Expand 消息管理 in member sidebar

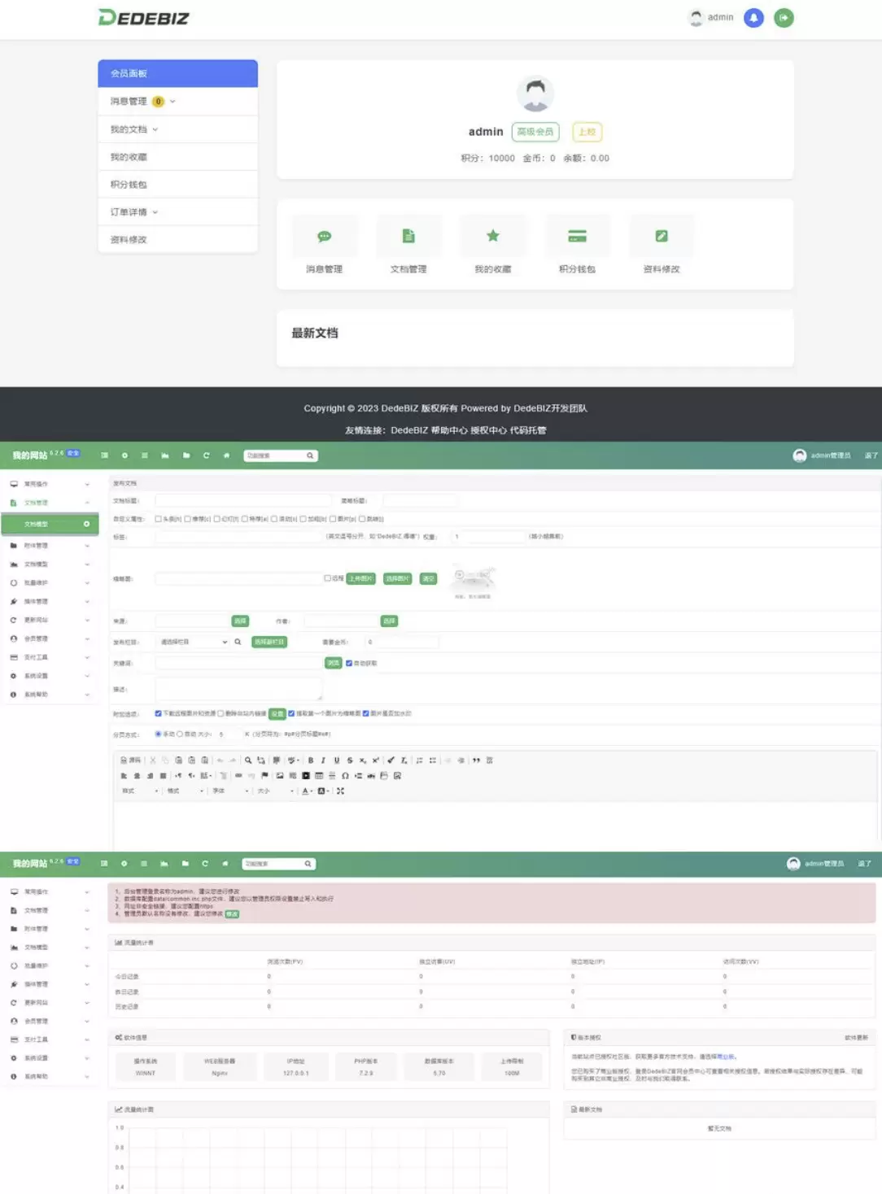[x=177, y=102]
